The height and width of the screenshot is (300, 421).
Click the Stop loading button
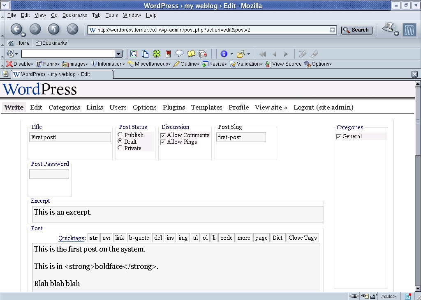(73, 29)
